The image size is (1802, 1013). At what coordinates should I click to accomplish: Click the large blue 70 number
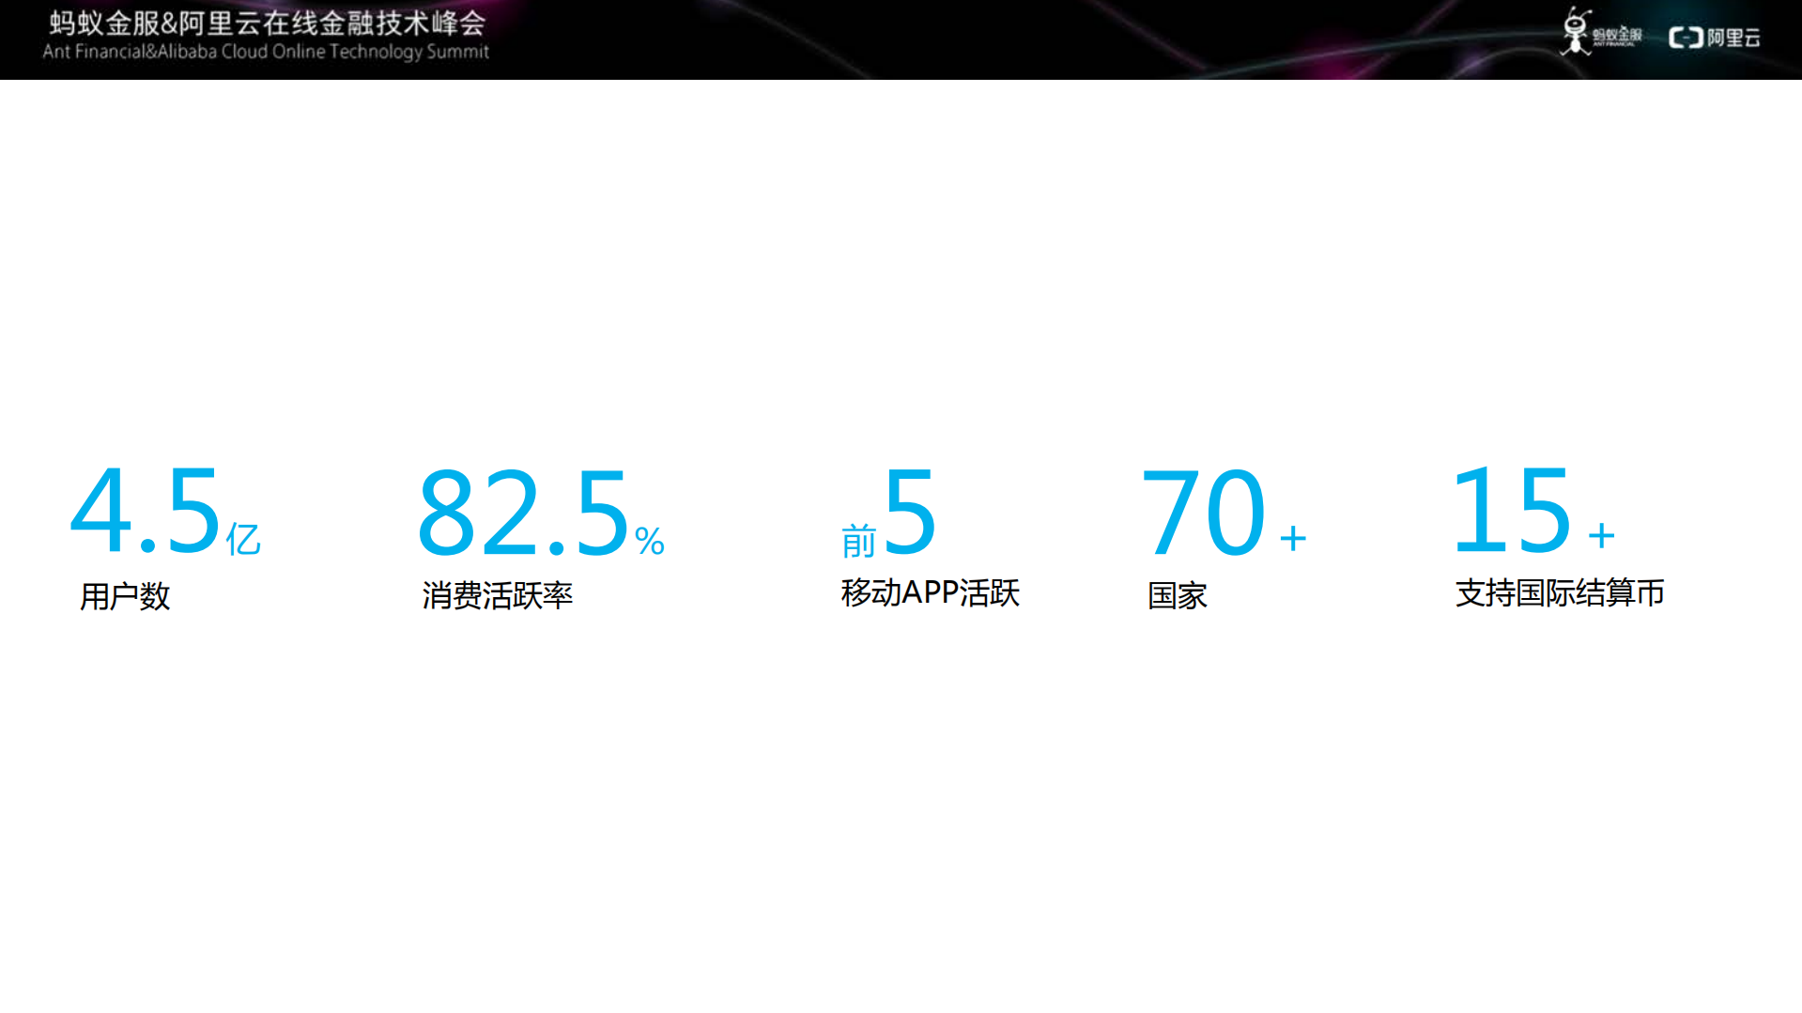point(1204,514)
